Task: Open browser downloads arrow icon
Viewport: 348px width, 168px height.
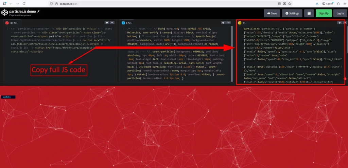Action: (x=317, y=3)
